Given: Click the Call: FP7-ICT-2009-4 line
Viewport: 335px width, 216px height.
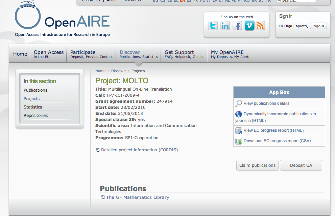Looking at the screenshot, I should point(117,95).
